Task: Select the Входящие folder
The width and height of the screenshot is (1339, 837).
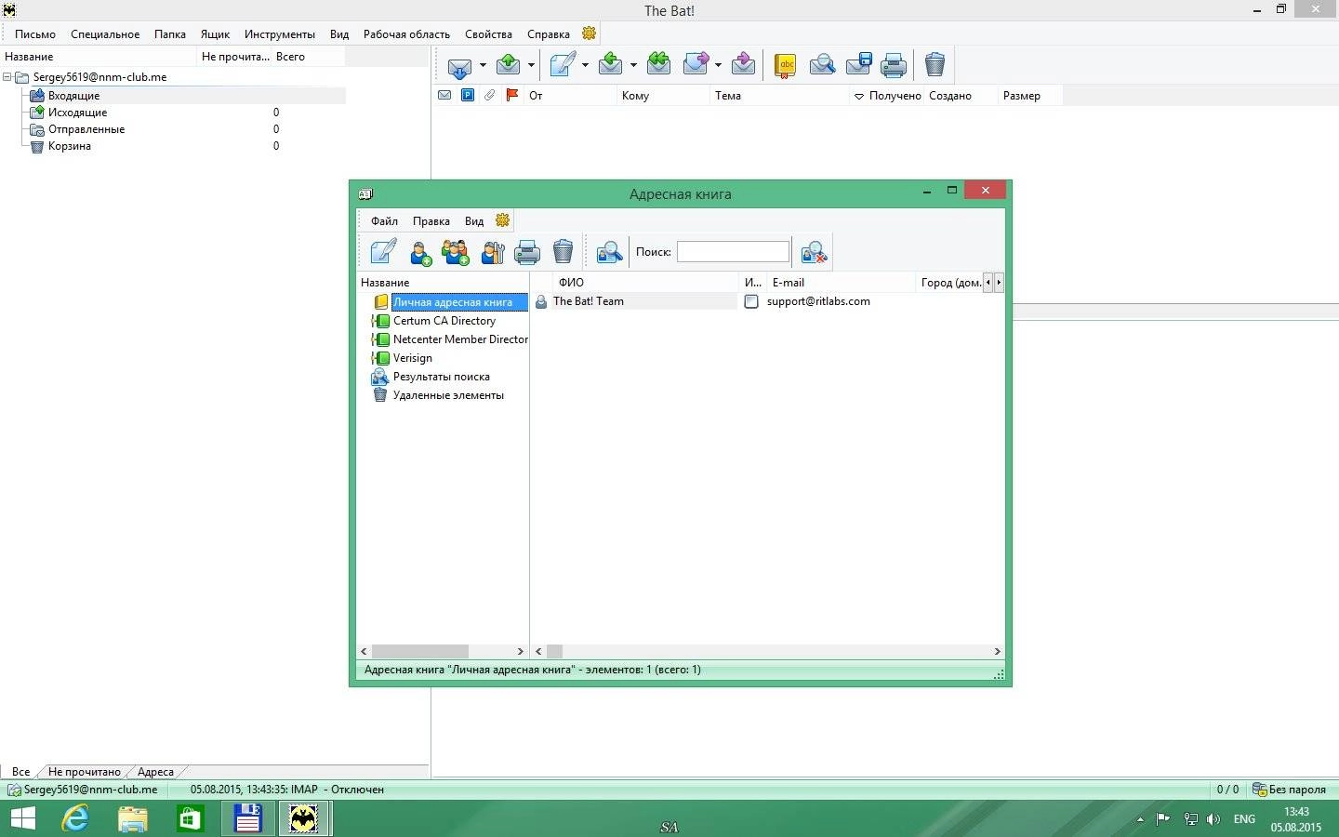Action: coord(73,96)
